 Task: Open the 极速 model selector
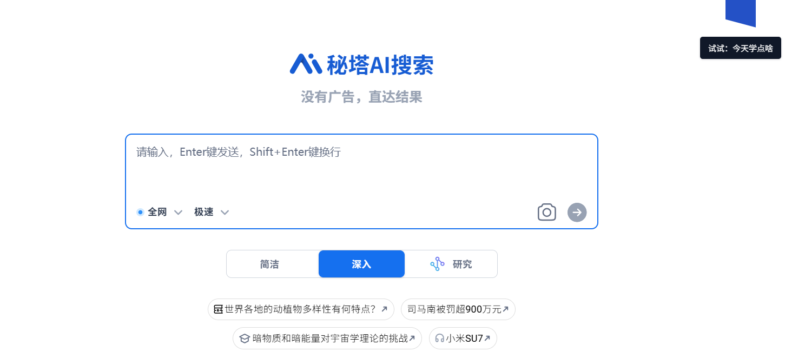click(x=212, y=212)
